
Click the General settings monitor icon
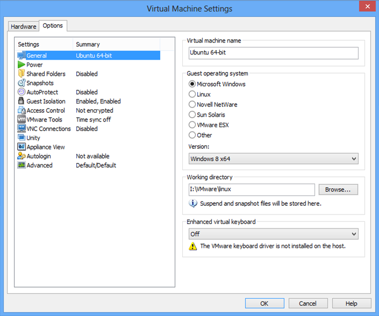pyautogui.click(x=22, y=55)
